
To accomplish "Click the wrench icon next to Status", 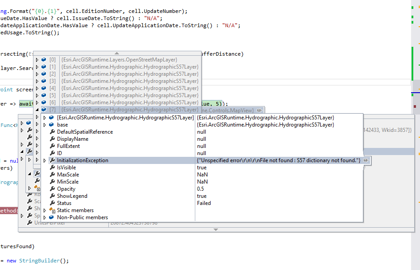I will click(x=52, y=203).
